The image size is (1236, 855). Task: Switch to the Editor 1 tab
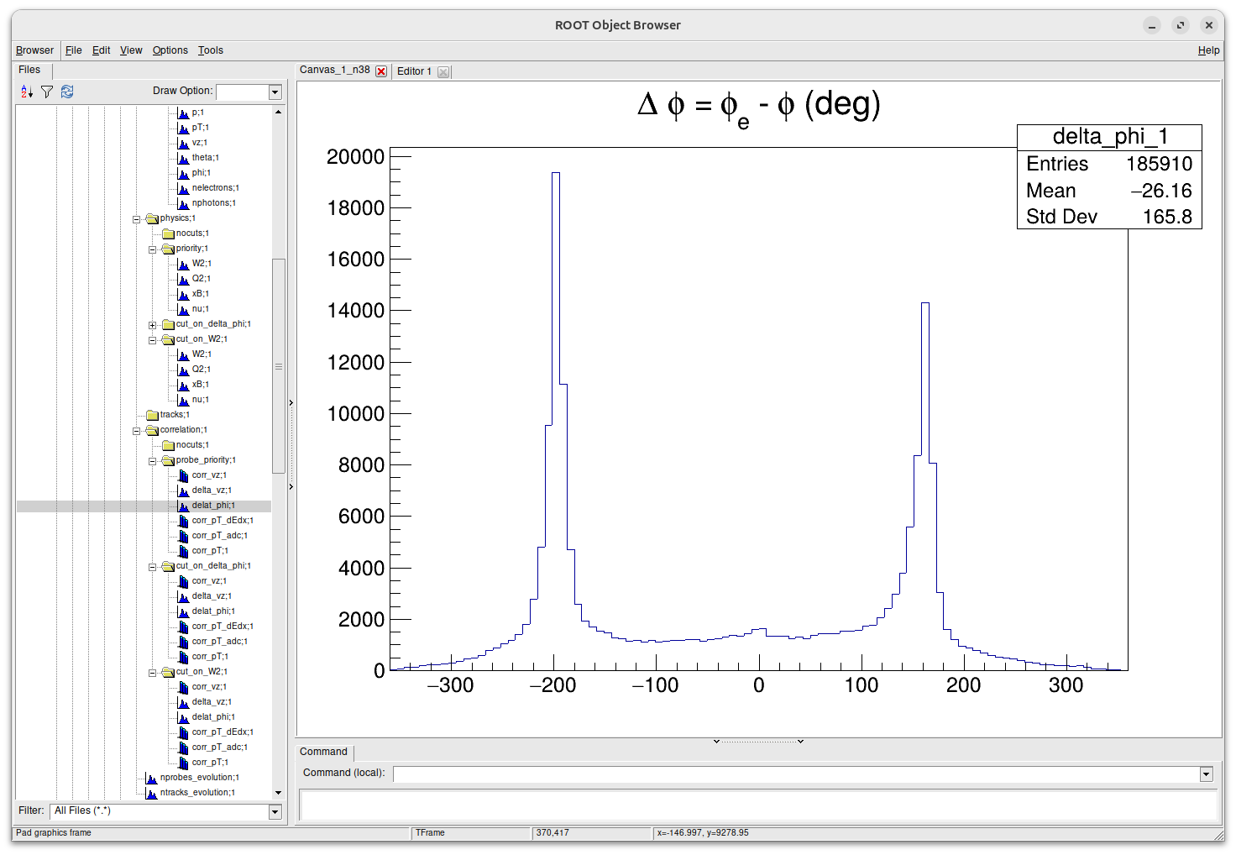[414, 71]
